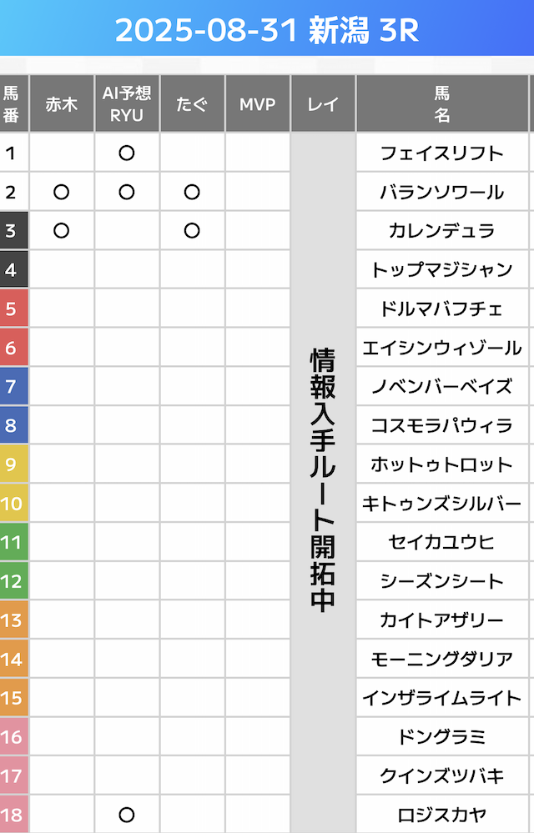
Task: Click horse name トップマジシャン
Action: [442, 270]
